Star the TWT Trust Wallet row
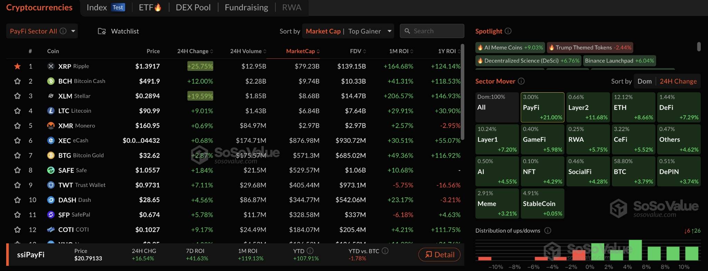 (17, 185)
